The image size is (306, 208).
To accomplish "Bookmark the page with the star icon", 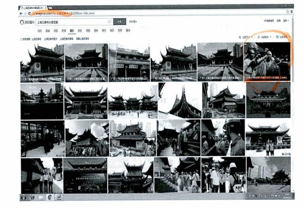I will [287, 12].
